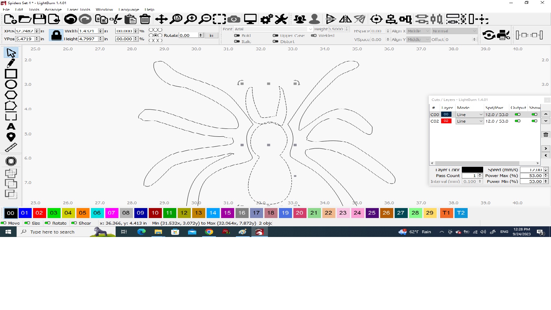The height and width of the screenshot is (310, 551).
Task: Activate the Text tool
Action: pos(11,127)
